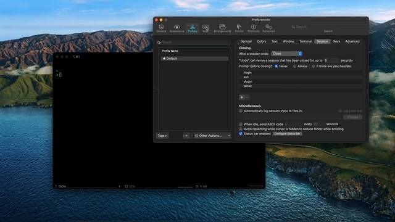Viewport: 395px width, 222px height.
Task: Switch to the Advanced profile tab
Action: click(x=352, y=41)
